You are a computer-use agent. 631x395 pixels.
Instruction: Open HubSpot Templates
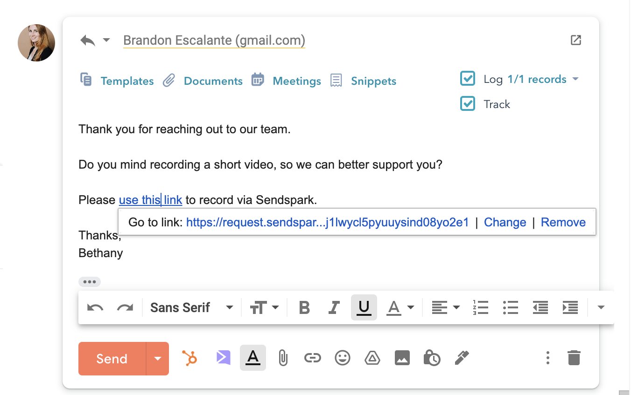pyautogui.click(x=127, y=81)
